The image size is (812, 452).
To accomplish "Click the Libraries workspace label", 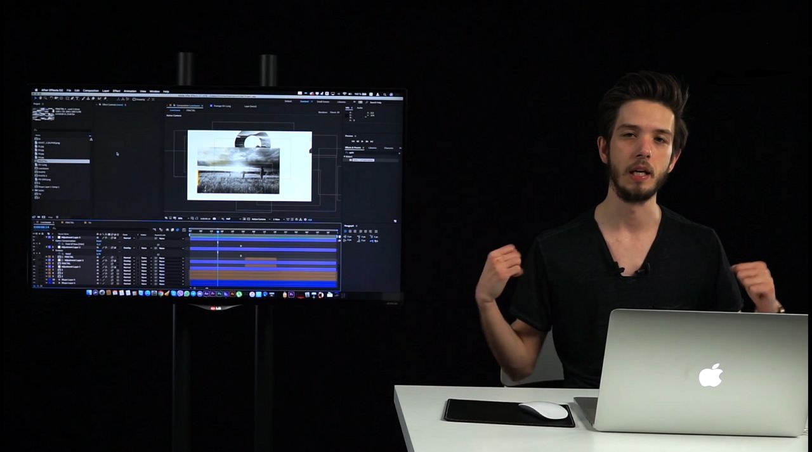I will click(x=341, y=101).
